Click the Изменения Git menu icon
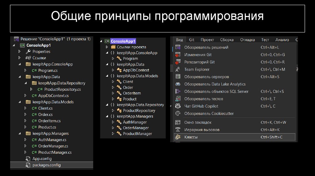 (178, 55)
